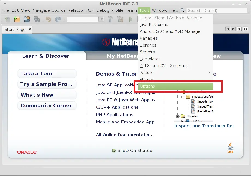Switch to the Start Page tab

pos(15,30)
